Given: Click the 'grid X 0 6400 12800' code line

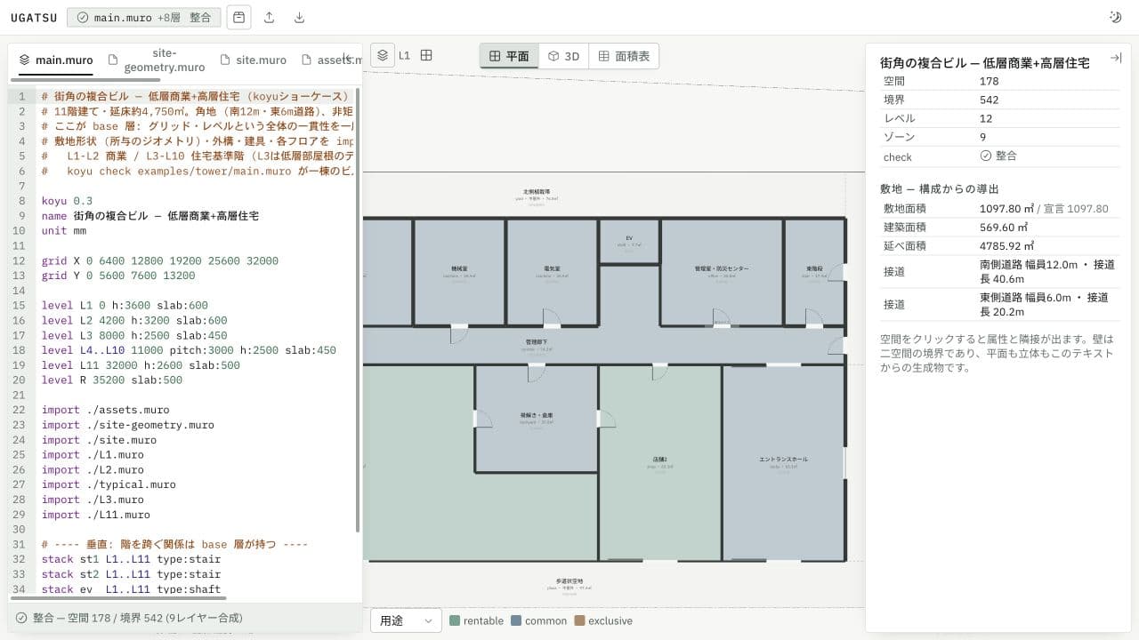Looking at the screenshot, I should point(159,260).
